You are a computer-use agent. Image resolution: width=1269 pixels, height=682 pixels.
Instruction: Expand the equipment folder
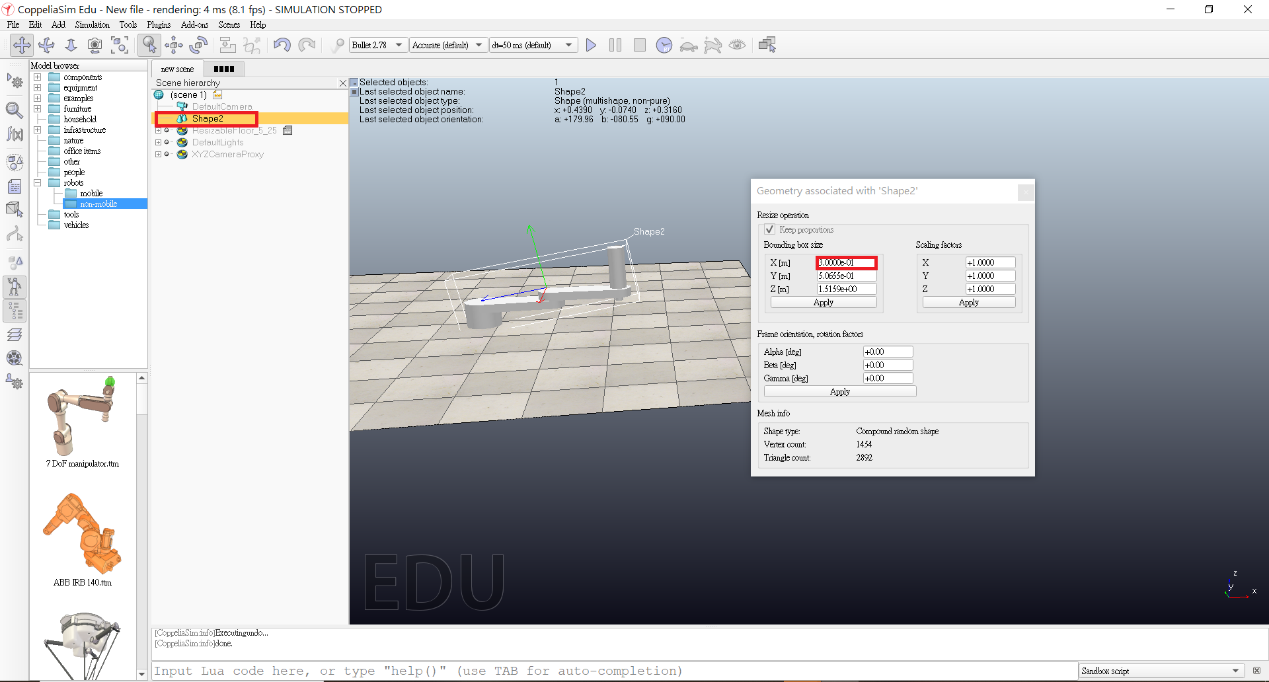point(38,88)
